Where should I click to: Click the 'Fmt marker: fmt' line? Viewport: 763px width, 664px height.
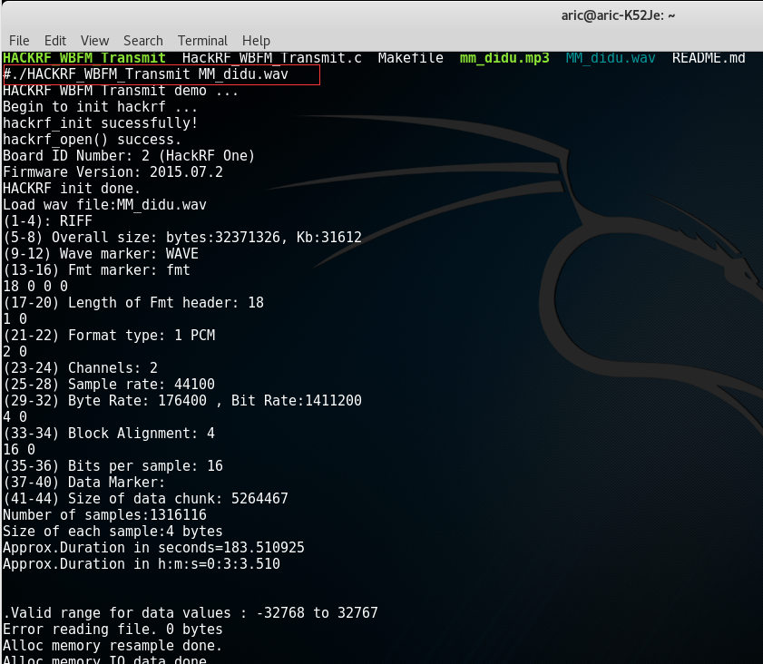click(x=96, y=270)
